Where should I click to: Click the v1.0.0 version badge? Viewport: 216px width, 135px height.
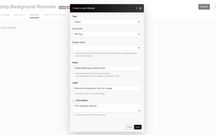62,8
